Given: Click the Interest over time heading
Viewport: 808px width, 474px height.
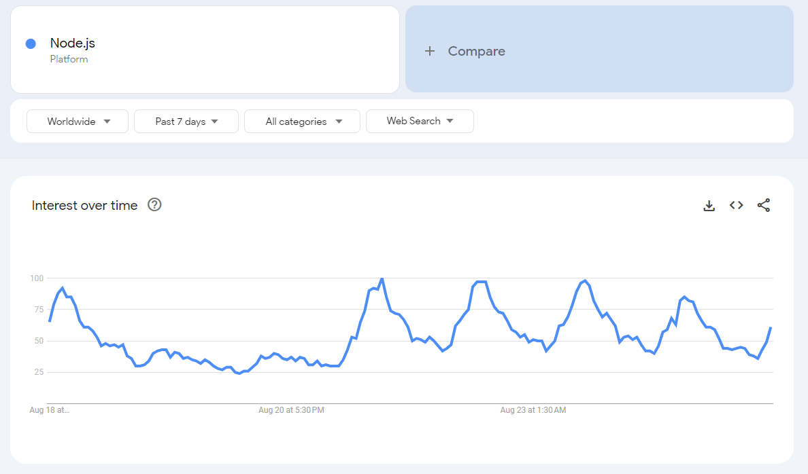Looking at the screenshot, I should click(x=84, y=205).
